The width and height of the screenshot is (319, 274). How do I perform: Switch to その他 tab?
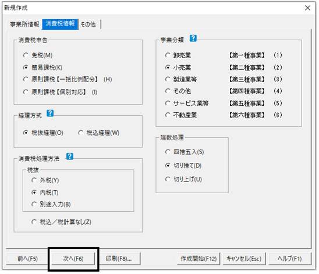pos(88,24)
